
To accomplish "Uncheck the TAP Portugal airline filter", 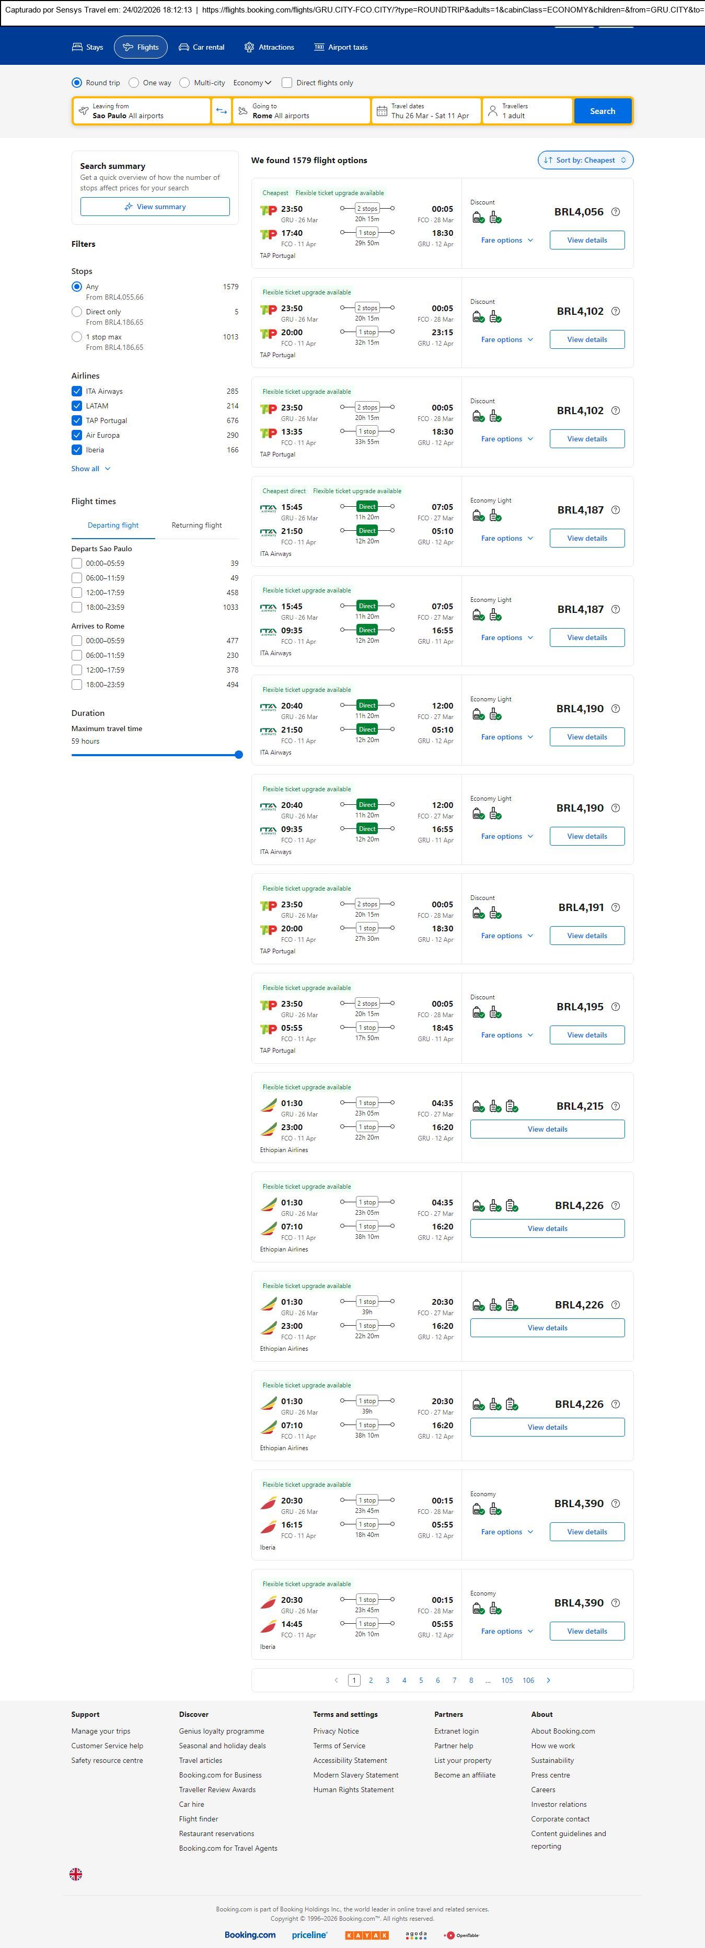I will (76, 420).
